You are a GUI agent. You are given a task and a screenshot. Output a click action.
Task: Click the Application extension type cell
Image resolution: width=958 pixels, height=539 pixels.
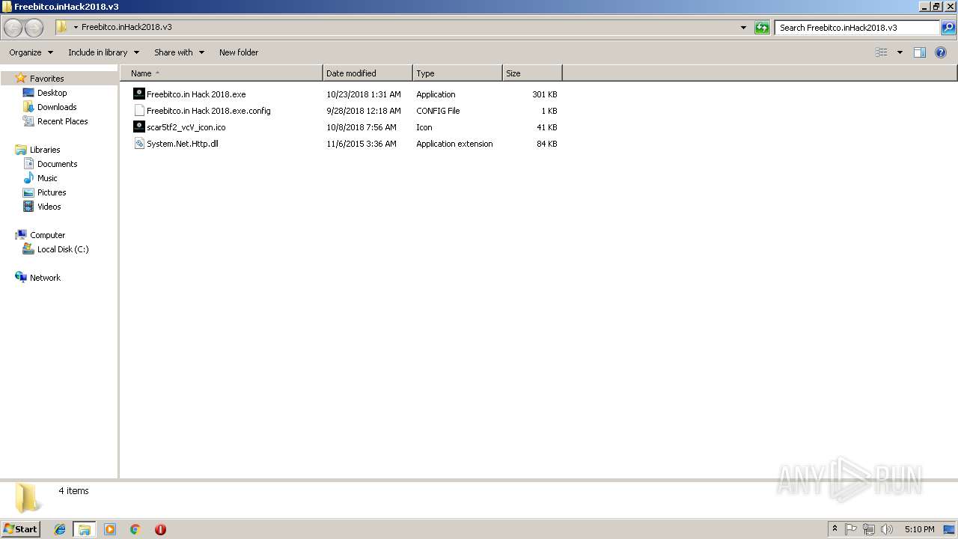point(454,144)
